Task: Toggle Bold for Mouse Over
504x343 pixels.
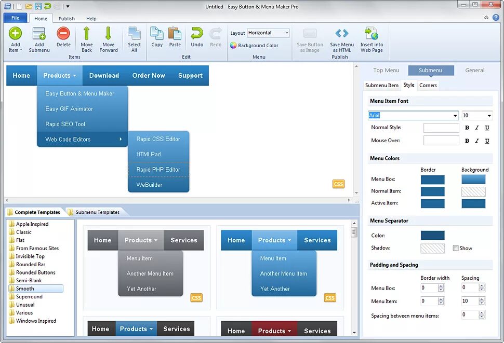Action: (467, 141)
